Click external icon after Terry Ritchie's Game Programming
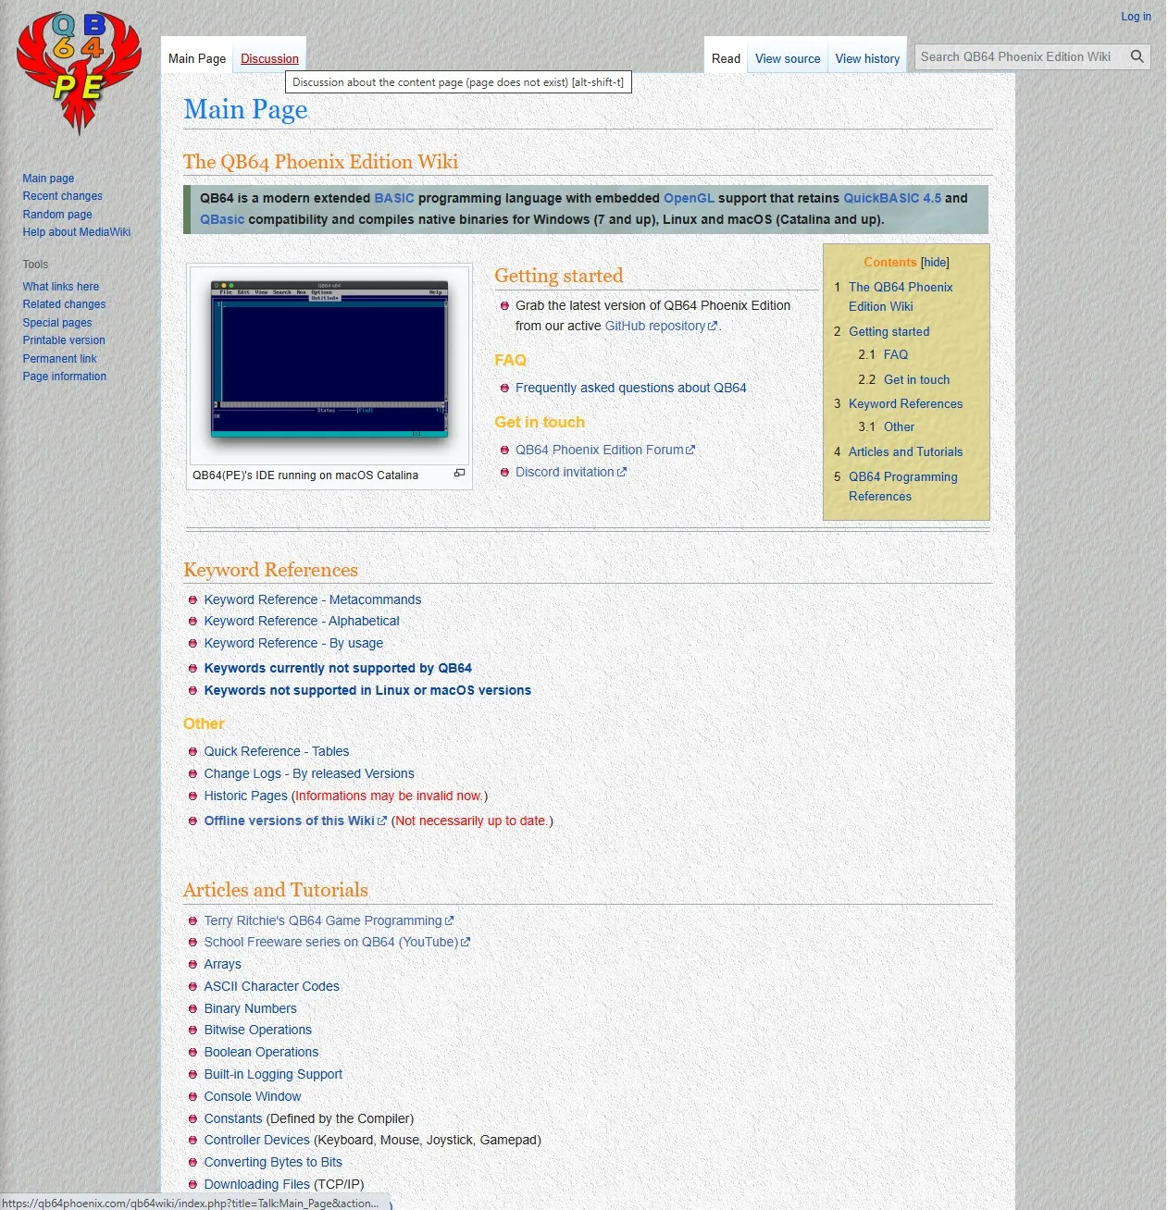 click(x=450, y=920)
